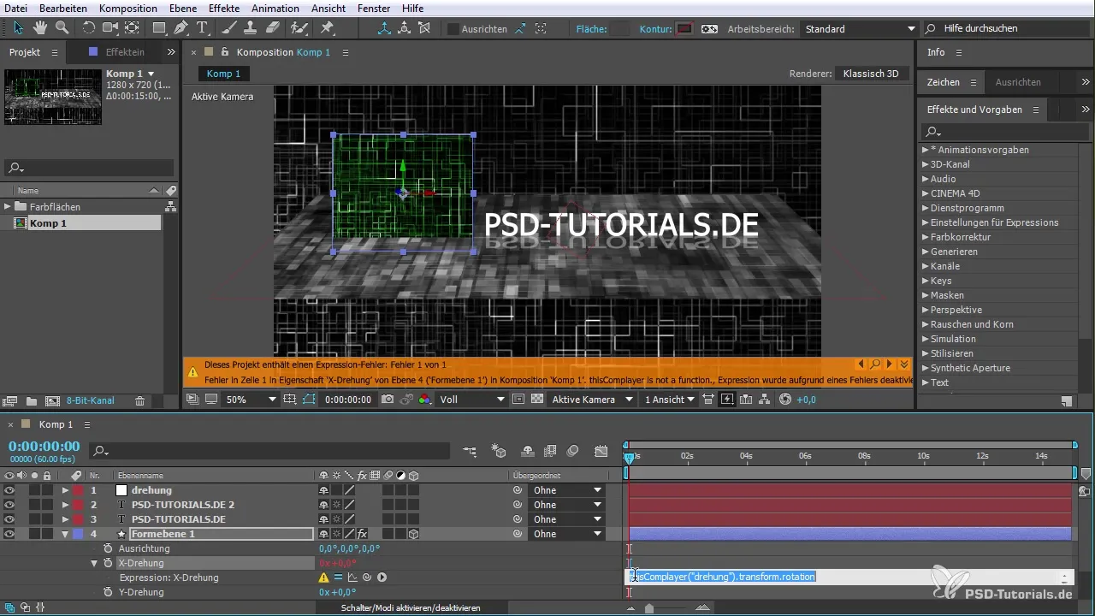Select the Roto Brush tool
Image resolution: width=1095 pixels, height=616 pixels.
299,28
